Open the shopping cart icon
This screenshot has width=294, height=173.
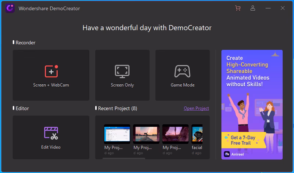pyautogui.click(x=238, y=8)
